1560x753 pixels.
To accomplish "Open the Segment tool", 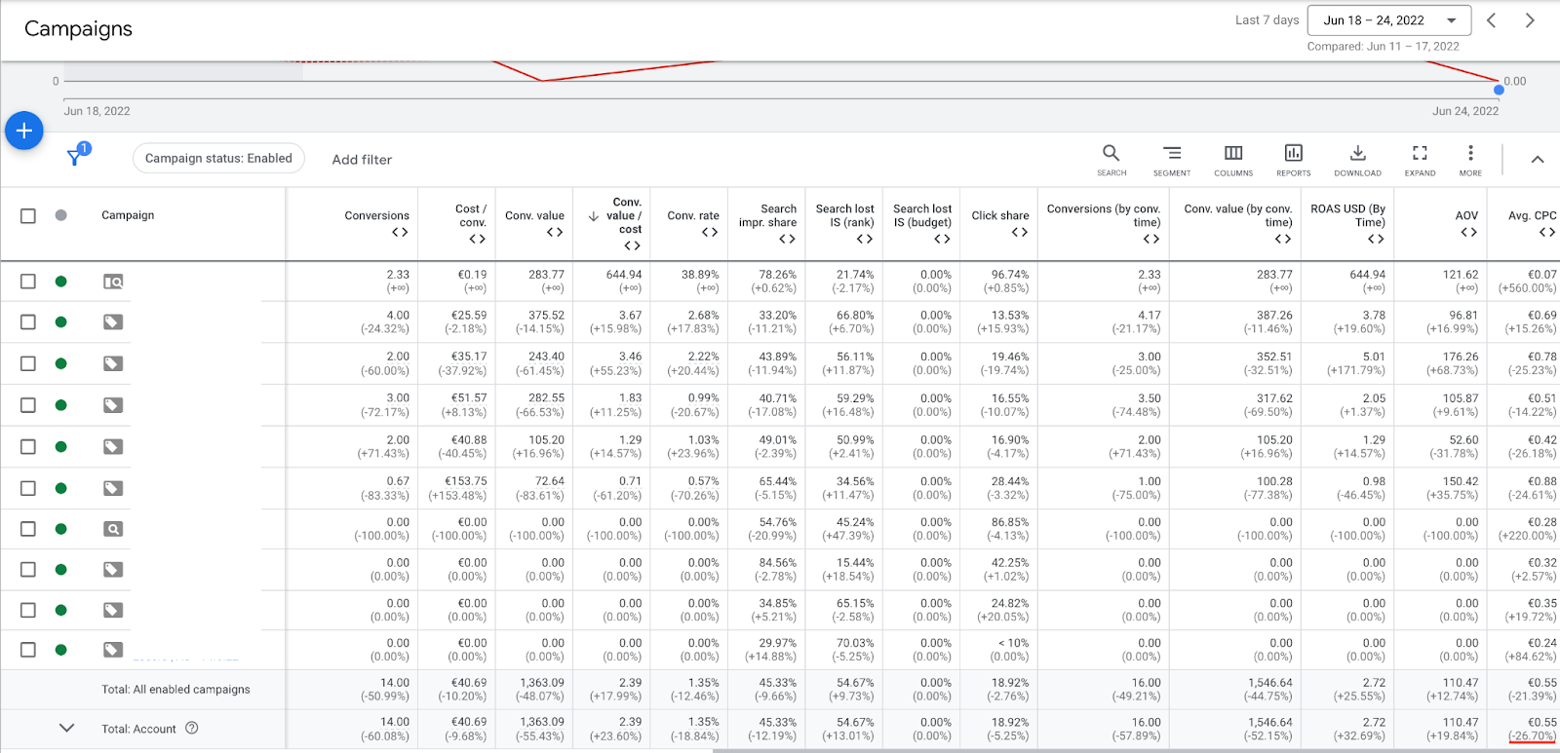I will (1172, 160).
